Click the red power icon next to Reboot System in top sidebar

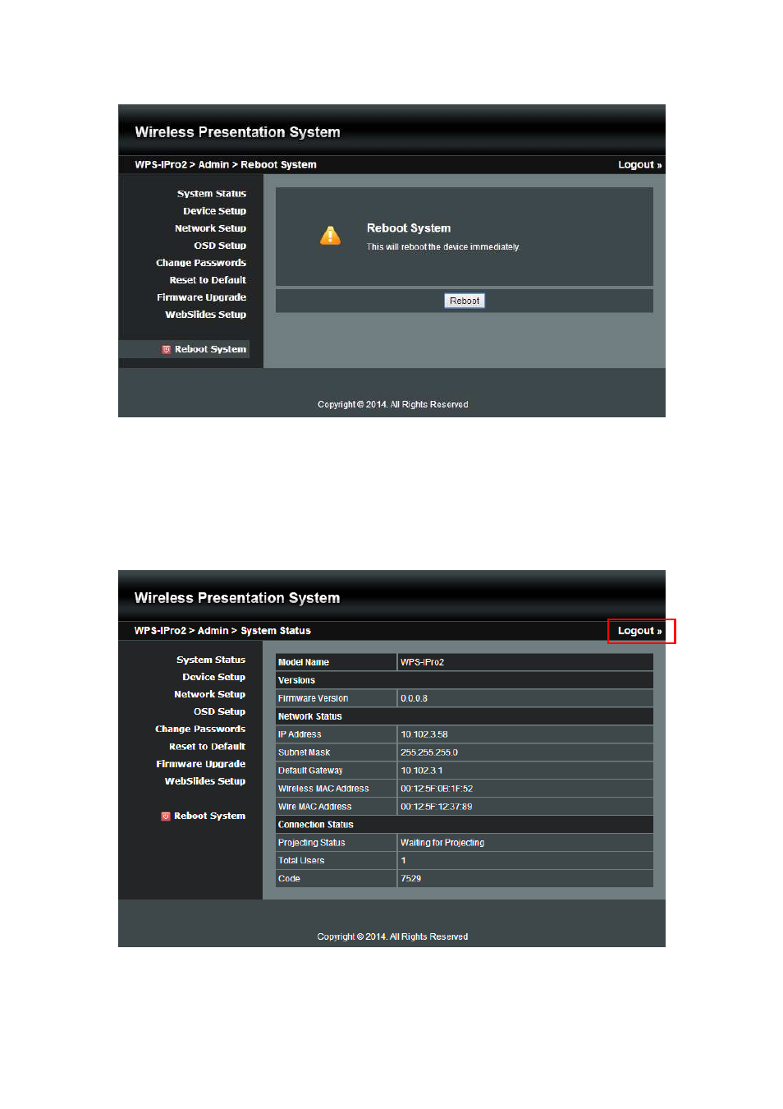pyautogui.click(x=166, y=349)
